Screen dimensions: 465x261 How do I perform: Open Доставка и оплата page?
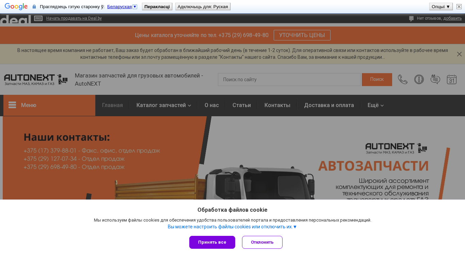click(329, 105)
